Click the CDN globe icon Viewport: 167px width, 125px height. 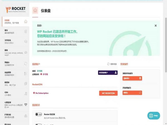click(26, 94)
